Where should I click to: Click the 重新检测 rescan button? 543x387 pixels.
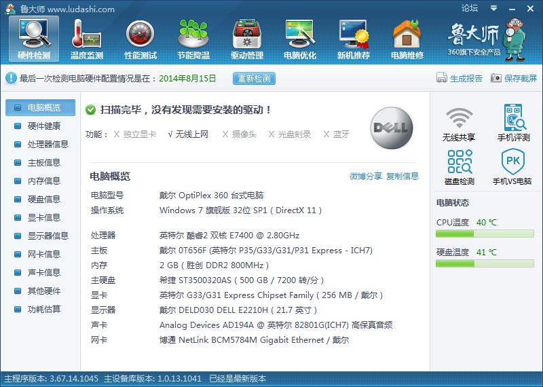[254, 79]
